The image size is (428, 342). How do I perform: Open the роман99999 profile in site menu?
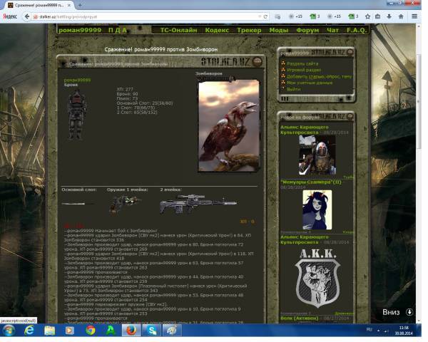click(80, 30)
